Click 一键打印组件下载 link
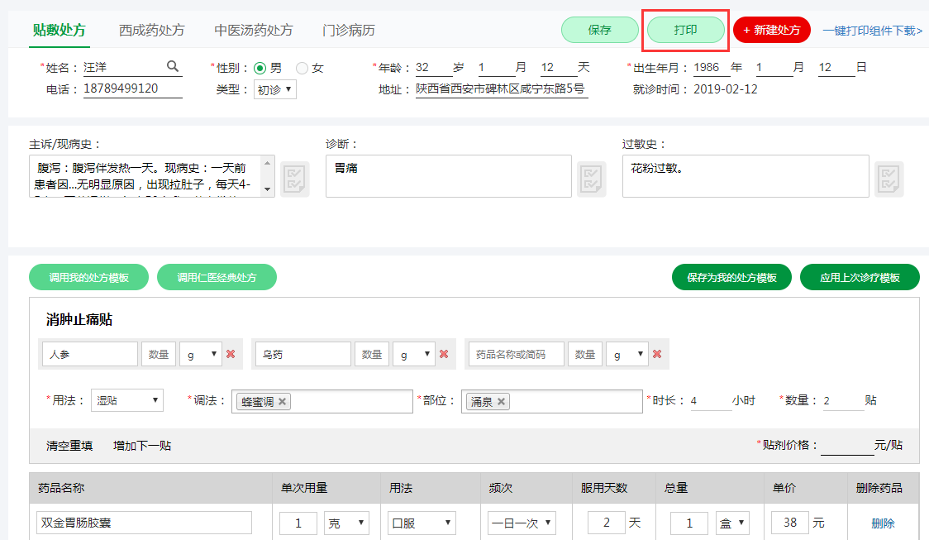The width and height of the screenshot is (929, 540). (x=872, y=31)
